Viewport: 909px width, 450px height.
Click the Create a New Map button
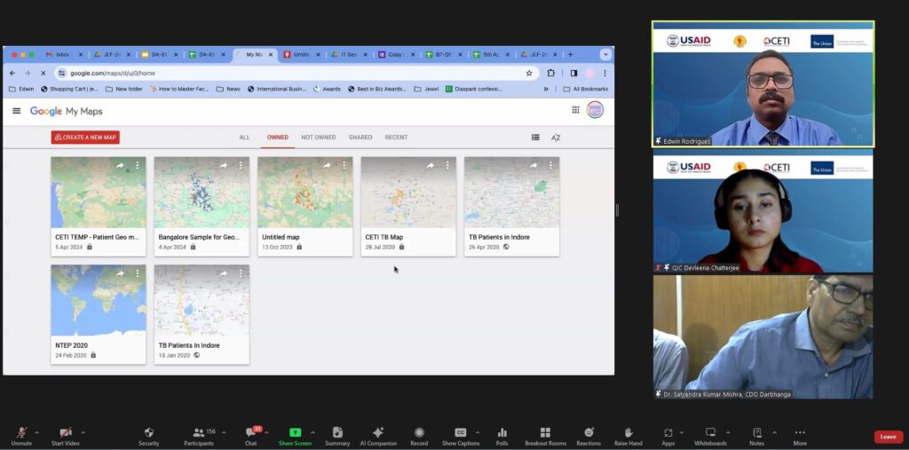point(85,138)
